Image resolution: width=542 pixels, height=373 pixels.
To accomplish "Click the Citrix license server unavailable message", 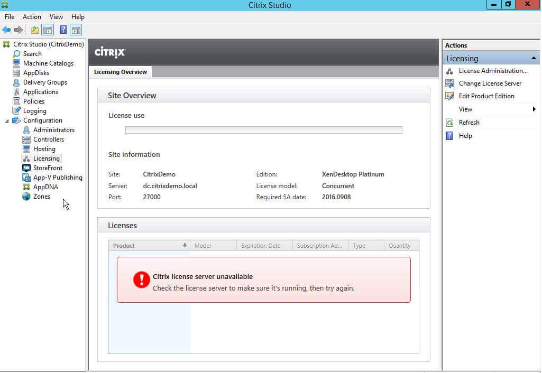I will pos(203,277).
